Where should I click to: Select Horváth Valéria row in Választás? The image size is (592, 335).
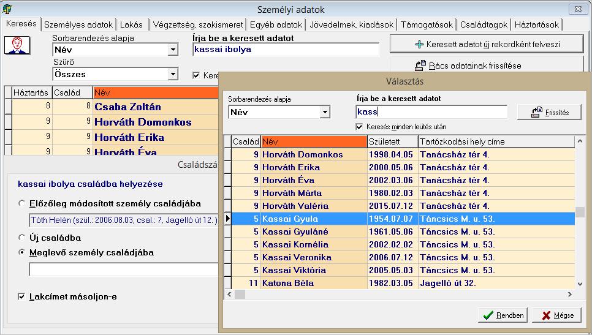pyautogui.click(x=403, y=206)
